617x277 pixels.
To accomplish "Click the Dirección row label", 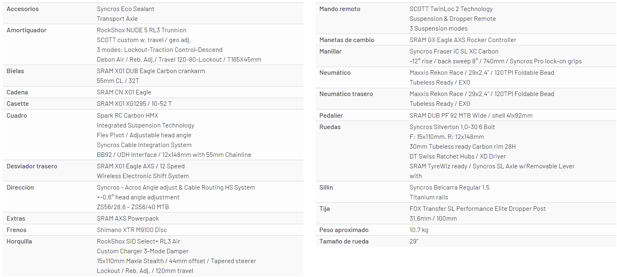I will [20, 188].
